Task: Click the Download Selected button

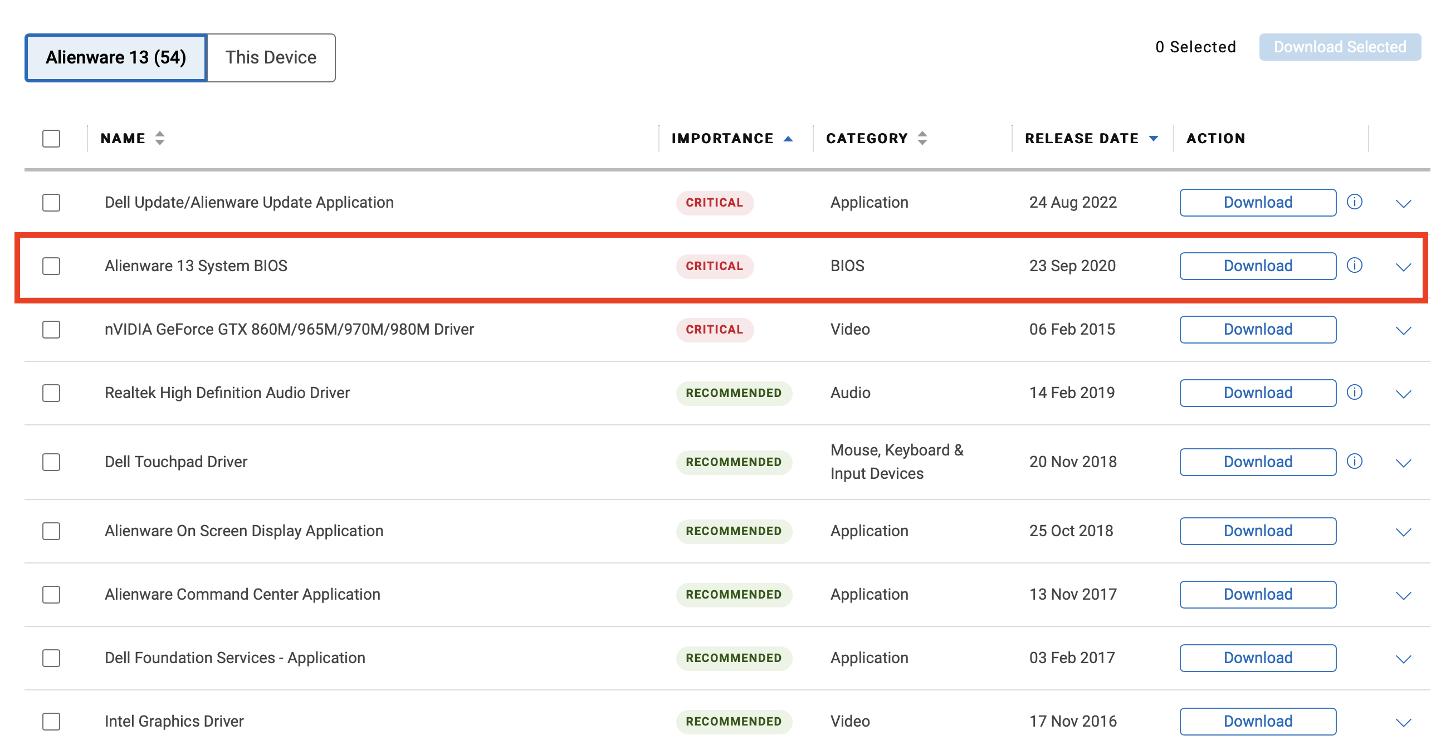Action: tap(1340, 47)
